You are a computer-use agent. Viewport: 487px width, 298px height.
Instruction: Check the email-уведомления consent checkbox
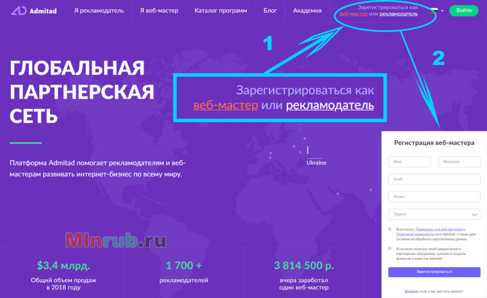pyautogui.click(x=390, y=248)
